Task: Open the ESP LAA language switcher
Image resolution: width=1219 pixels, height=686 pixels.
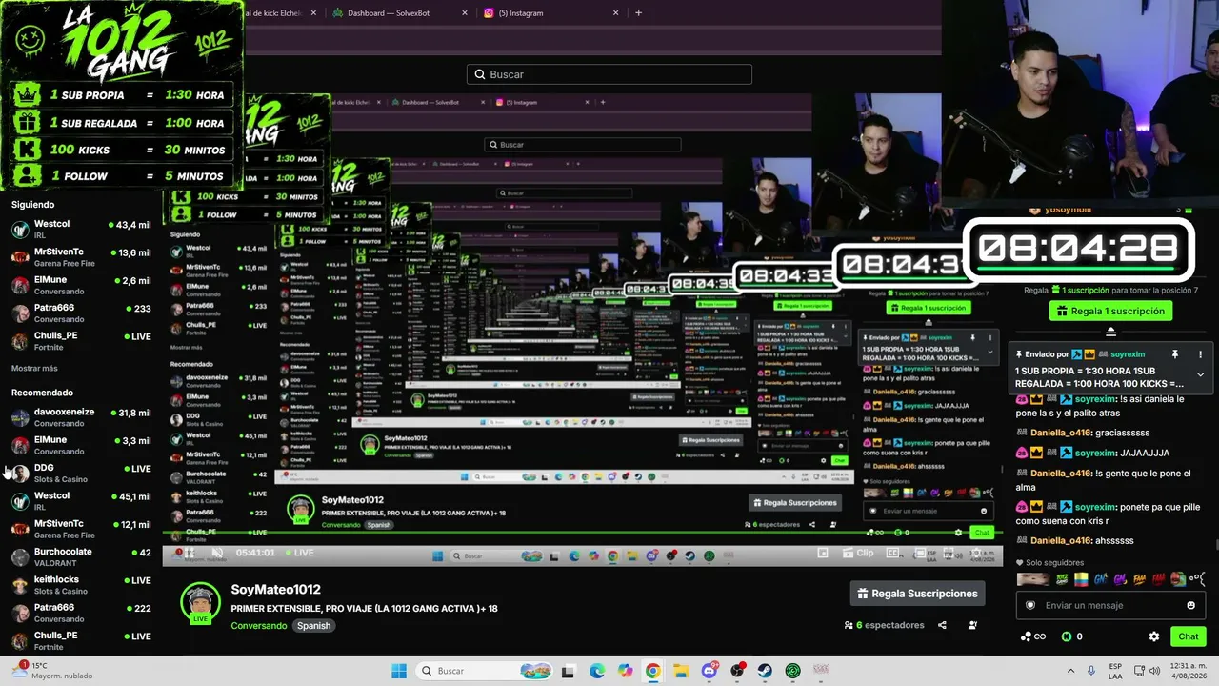Action: (1115, 671)
